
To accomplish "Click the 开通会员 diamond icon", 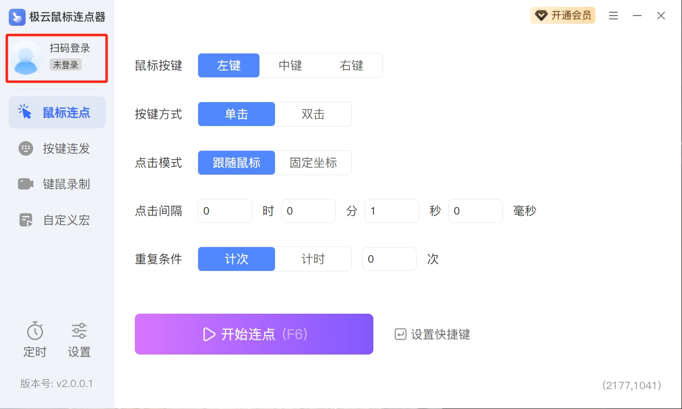I will pyautogui.click(x=541, y=16).
